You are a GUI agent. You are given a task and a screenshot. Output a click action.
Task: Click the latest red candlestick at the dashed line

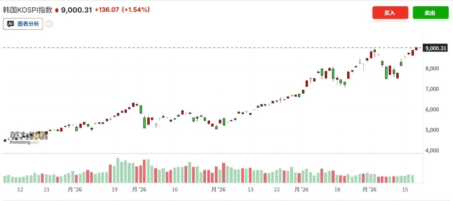point(417,48)
